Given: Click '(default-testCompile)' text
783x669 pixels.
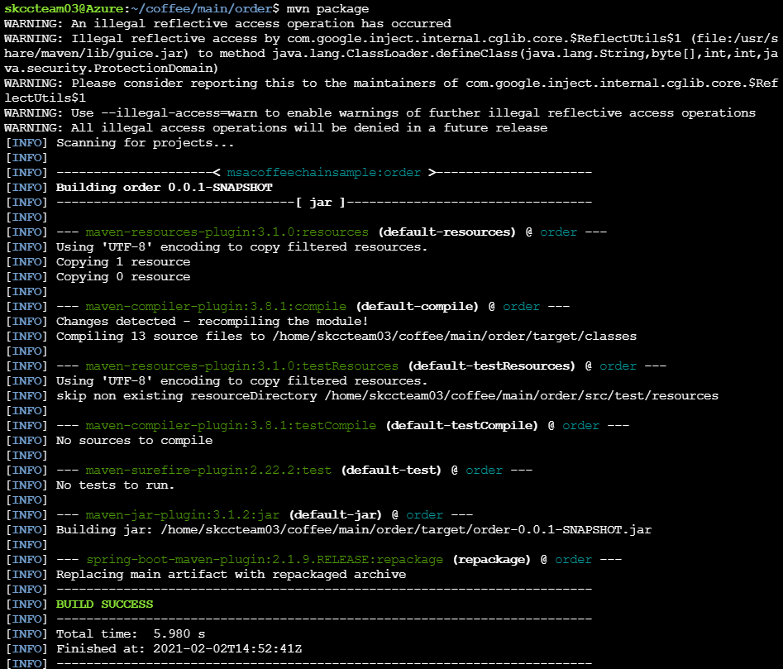Looking at the screenshot, I should pos(462,426).
